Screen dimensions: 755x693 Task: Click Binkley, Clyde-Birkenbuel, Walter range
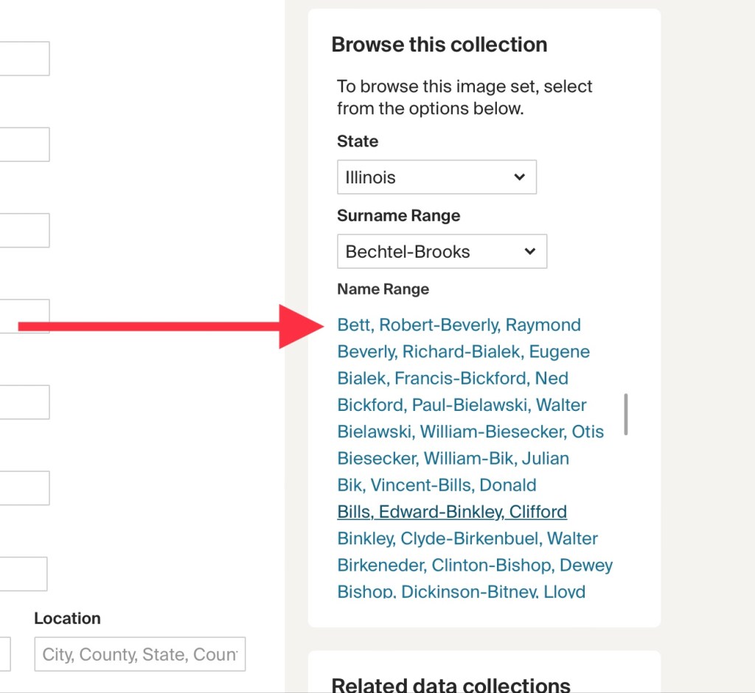pyautogui.click(x=467, y=538)
